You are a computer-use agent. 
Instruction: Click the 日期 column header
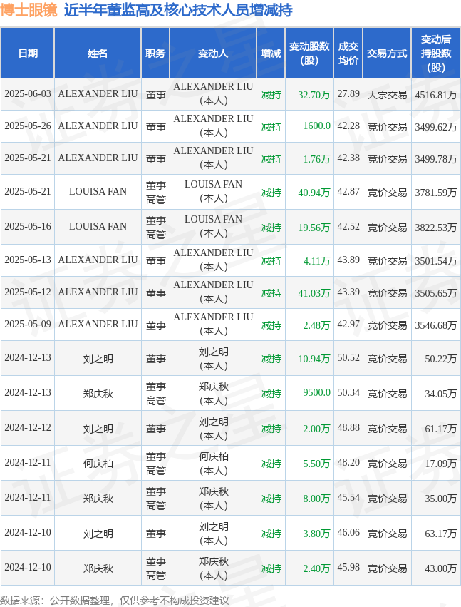(x=28, y=53)
